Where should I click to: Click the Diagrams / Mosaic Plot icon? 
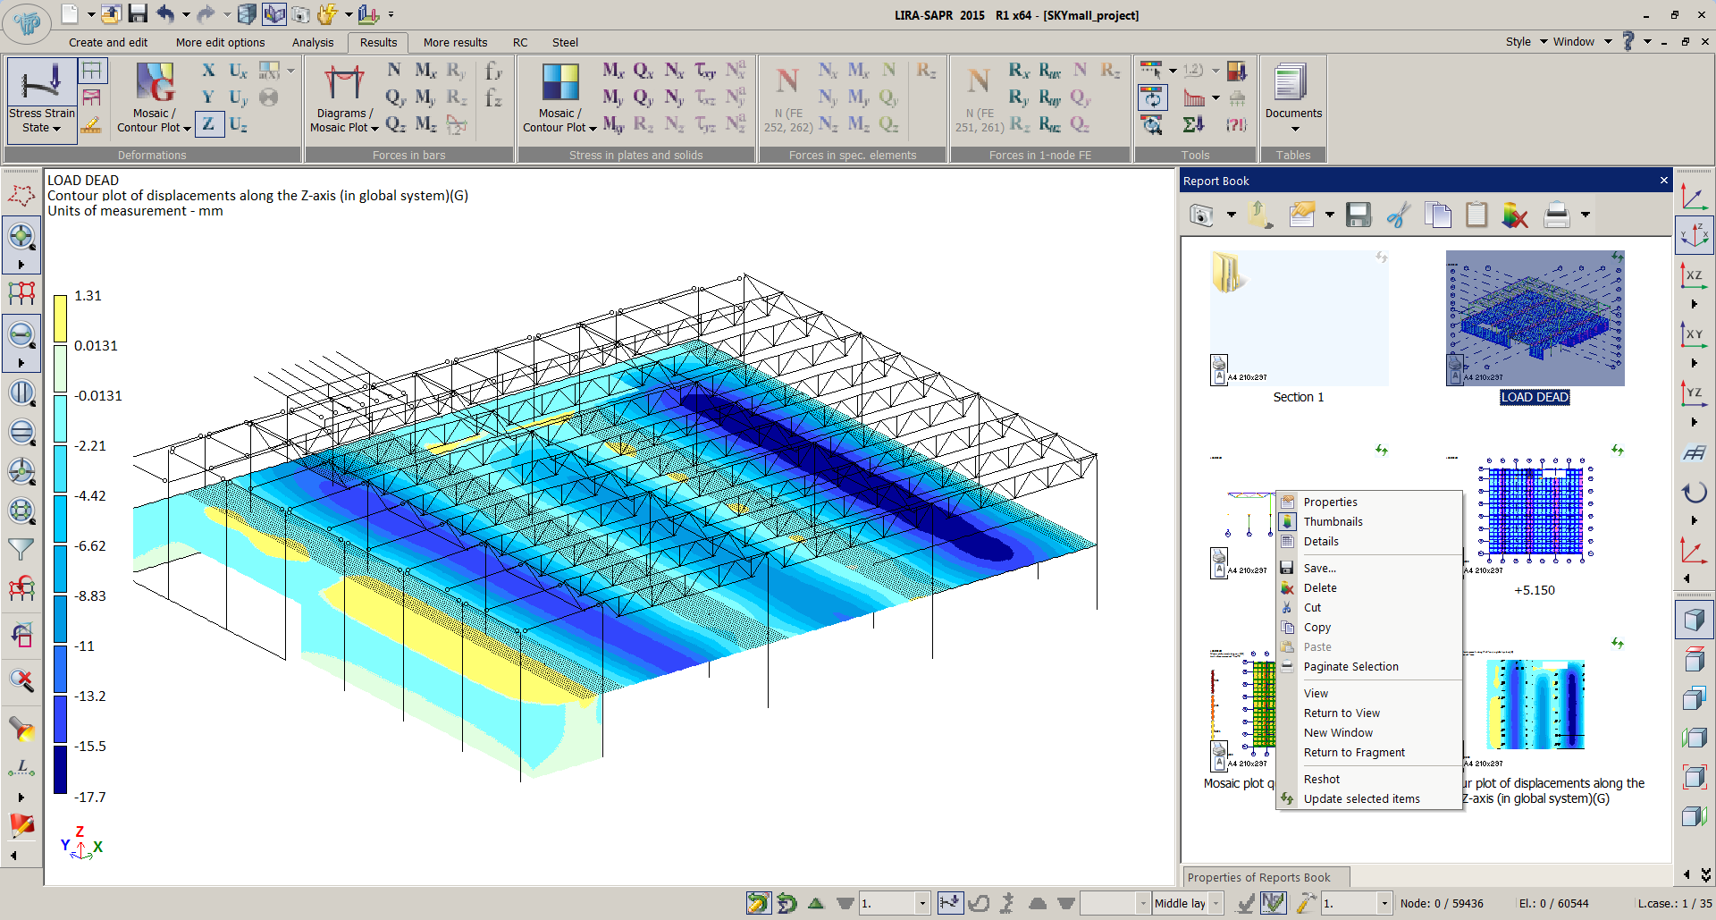(x=344, y=82)
